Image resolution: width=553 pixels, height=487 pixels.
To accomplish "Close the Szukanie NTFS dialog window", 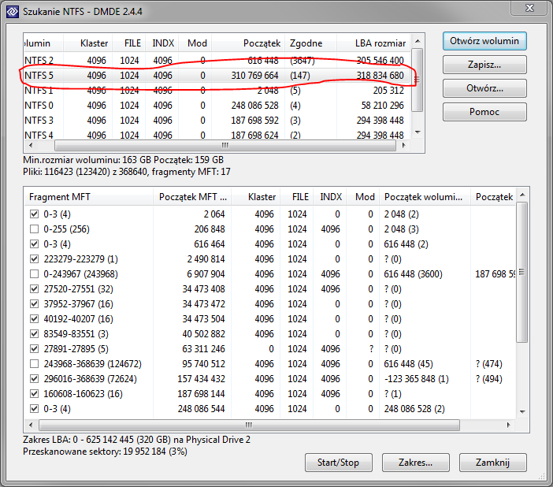I will coord(529,8).
